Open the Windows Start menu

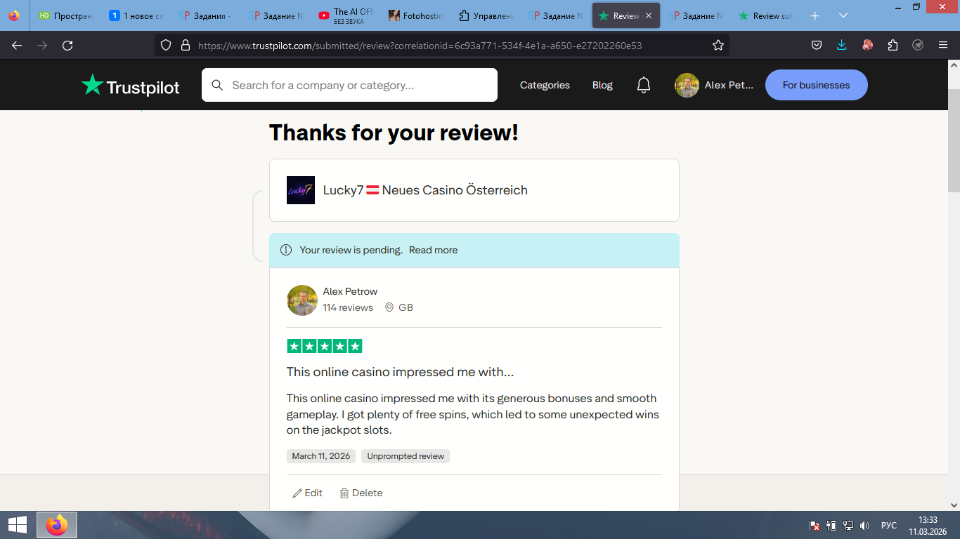point(17,525)
